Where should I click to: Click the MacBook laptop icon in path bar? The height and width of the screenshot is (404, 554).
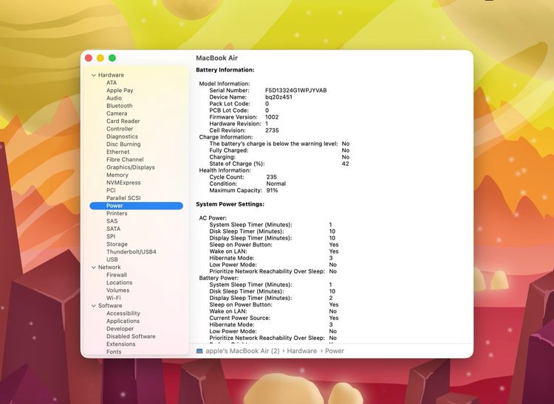click(x=199, y=351)
